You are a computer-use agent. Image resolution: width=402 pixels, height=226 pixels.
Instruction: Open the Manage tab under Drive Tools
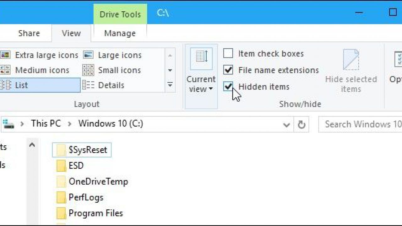tap(120, 33)
